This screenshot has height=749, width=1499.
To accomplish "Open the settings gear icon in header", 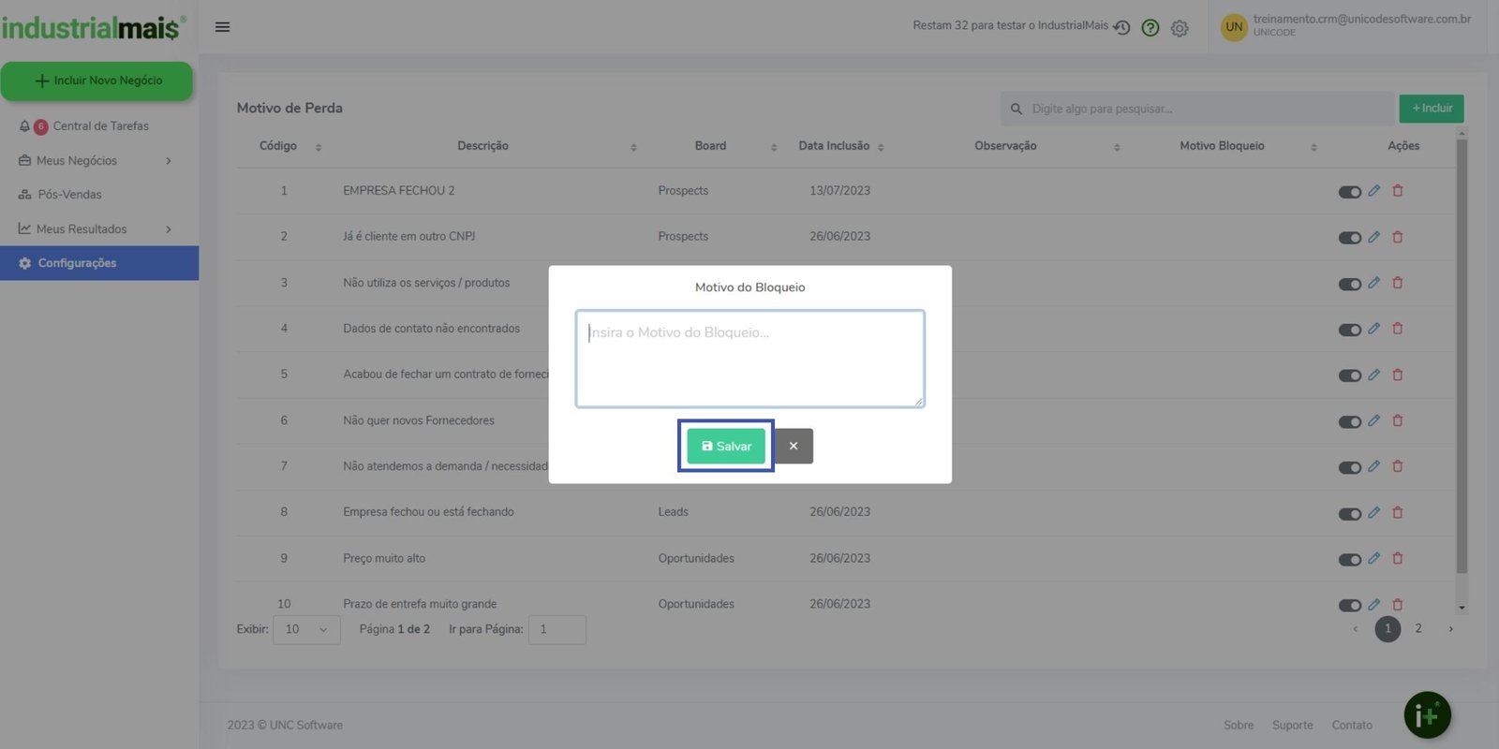I will [1180, 29].
